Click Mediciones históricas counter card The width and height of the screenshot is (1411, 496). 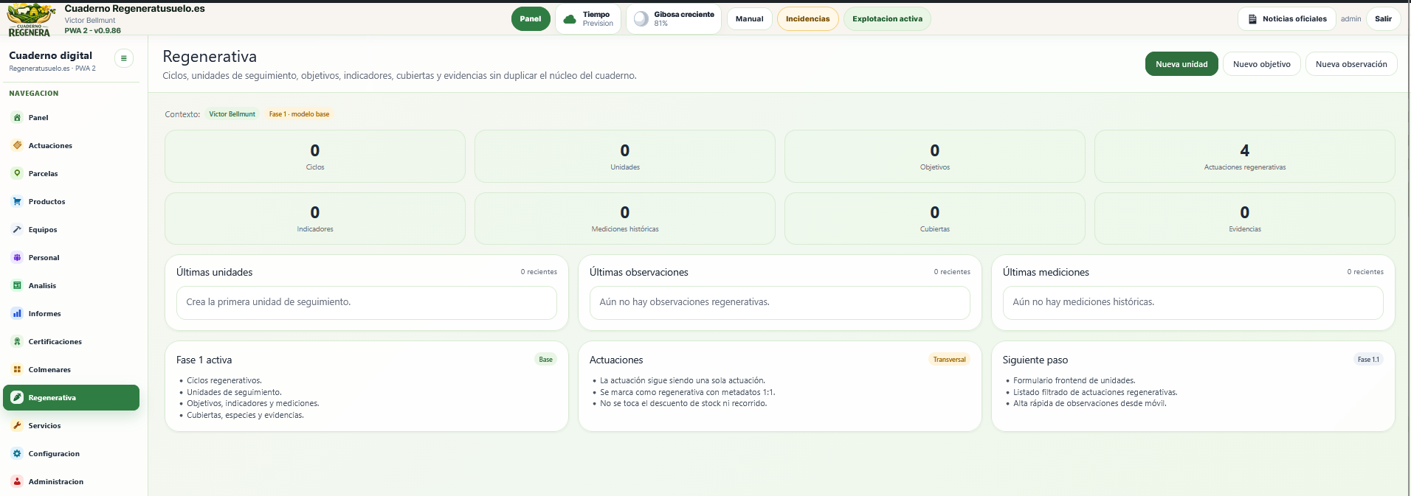coord(625,218)
